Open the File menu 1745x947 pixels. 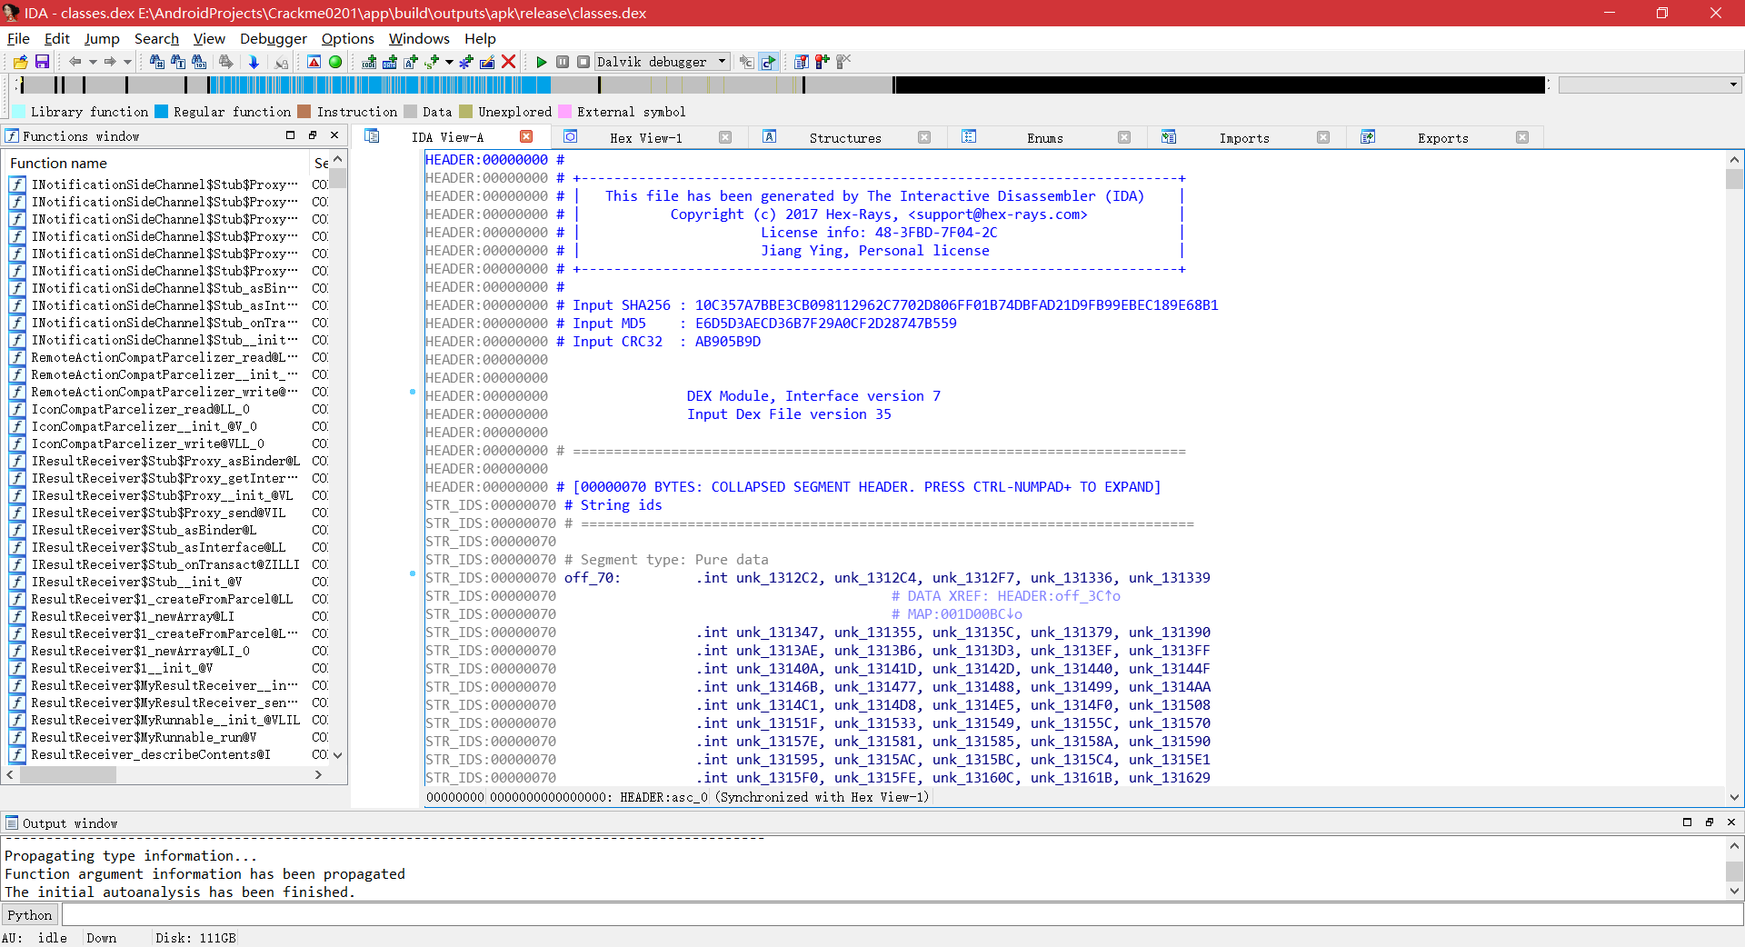tap(18, 38)
